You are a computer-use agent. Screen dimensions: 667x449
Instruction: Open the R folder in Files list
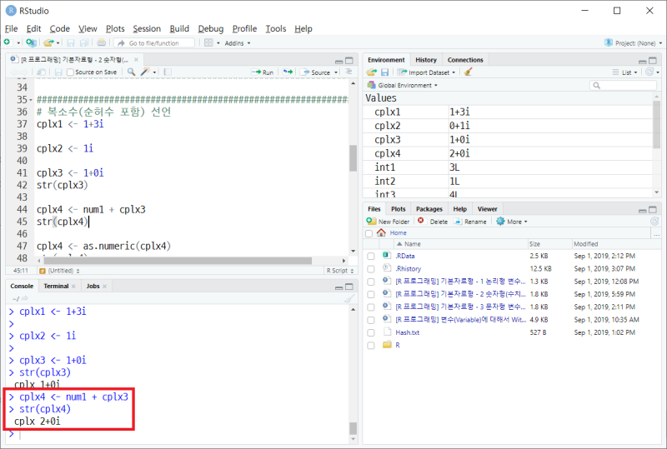pos(398,345)
